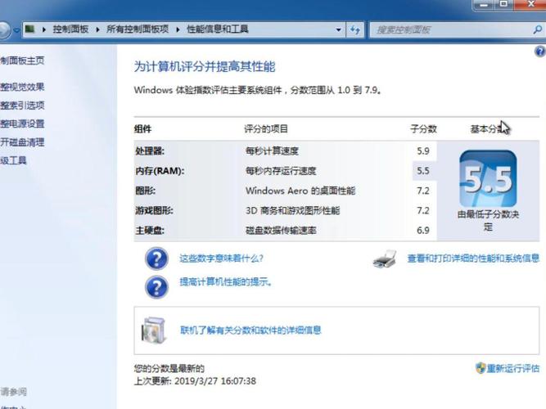Click the help question mark icon
This screenshot has height=409, width=546.
[x=540, y=52]
